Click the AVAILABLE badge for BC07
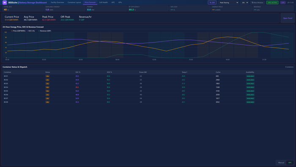This screenshot has width=296, height=167. pyautogui.click(x=250, y=98)
